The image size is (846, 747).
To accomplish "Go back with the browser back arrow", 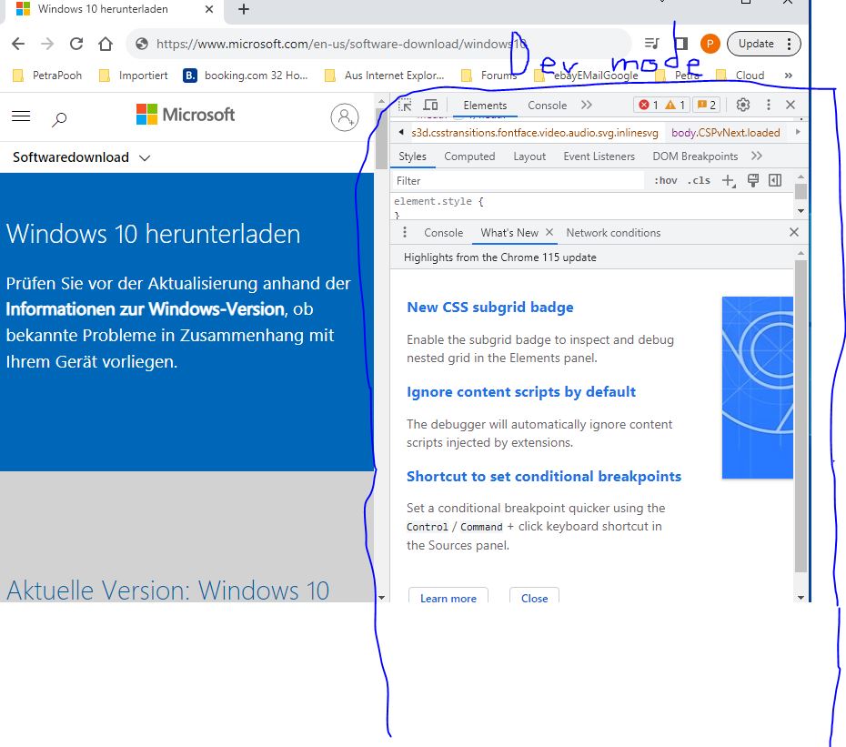I will (x=18, y=44).
